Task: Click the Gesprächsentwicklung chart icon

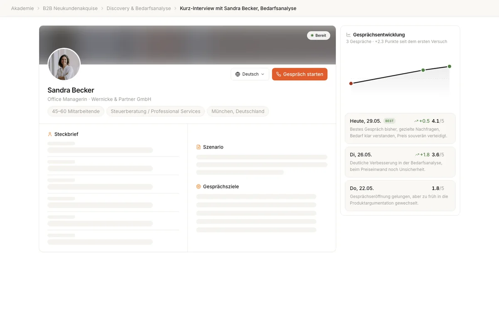Action: pyautogui.click(x=348, y=35)
